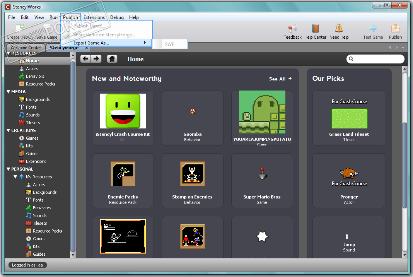Open the Grass Land Tileset pick
This screenshot has height=277, width=413.
tap(349, 118)
